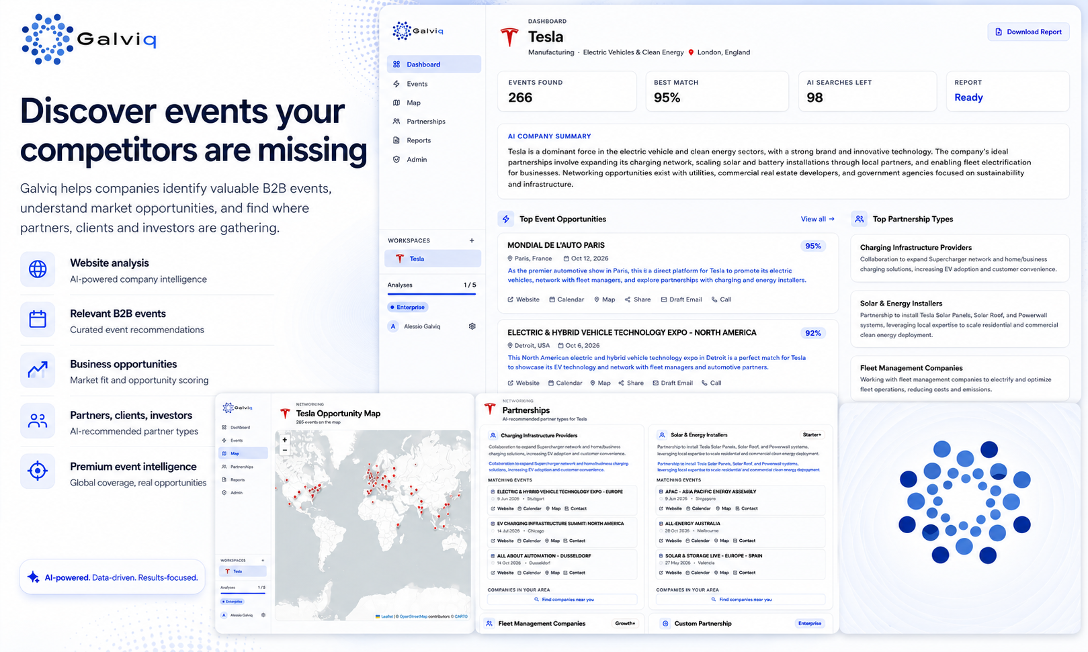Open settings gear next to Alessio Galviq
Viewport: 1088px width, 652px height.
tap(472, 326)
